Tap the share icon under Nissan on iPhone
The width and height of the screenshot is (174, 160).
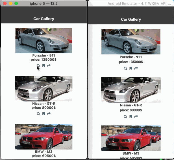[49, 113]
